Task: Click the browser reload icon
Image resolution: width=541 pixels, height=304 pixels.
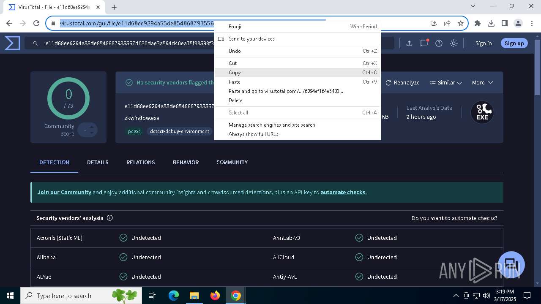Action: [x=36, y=23]
